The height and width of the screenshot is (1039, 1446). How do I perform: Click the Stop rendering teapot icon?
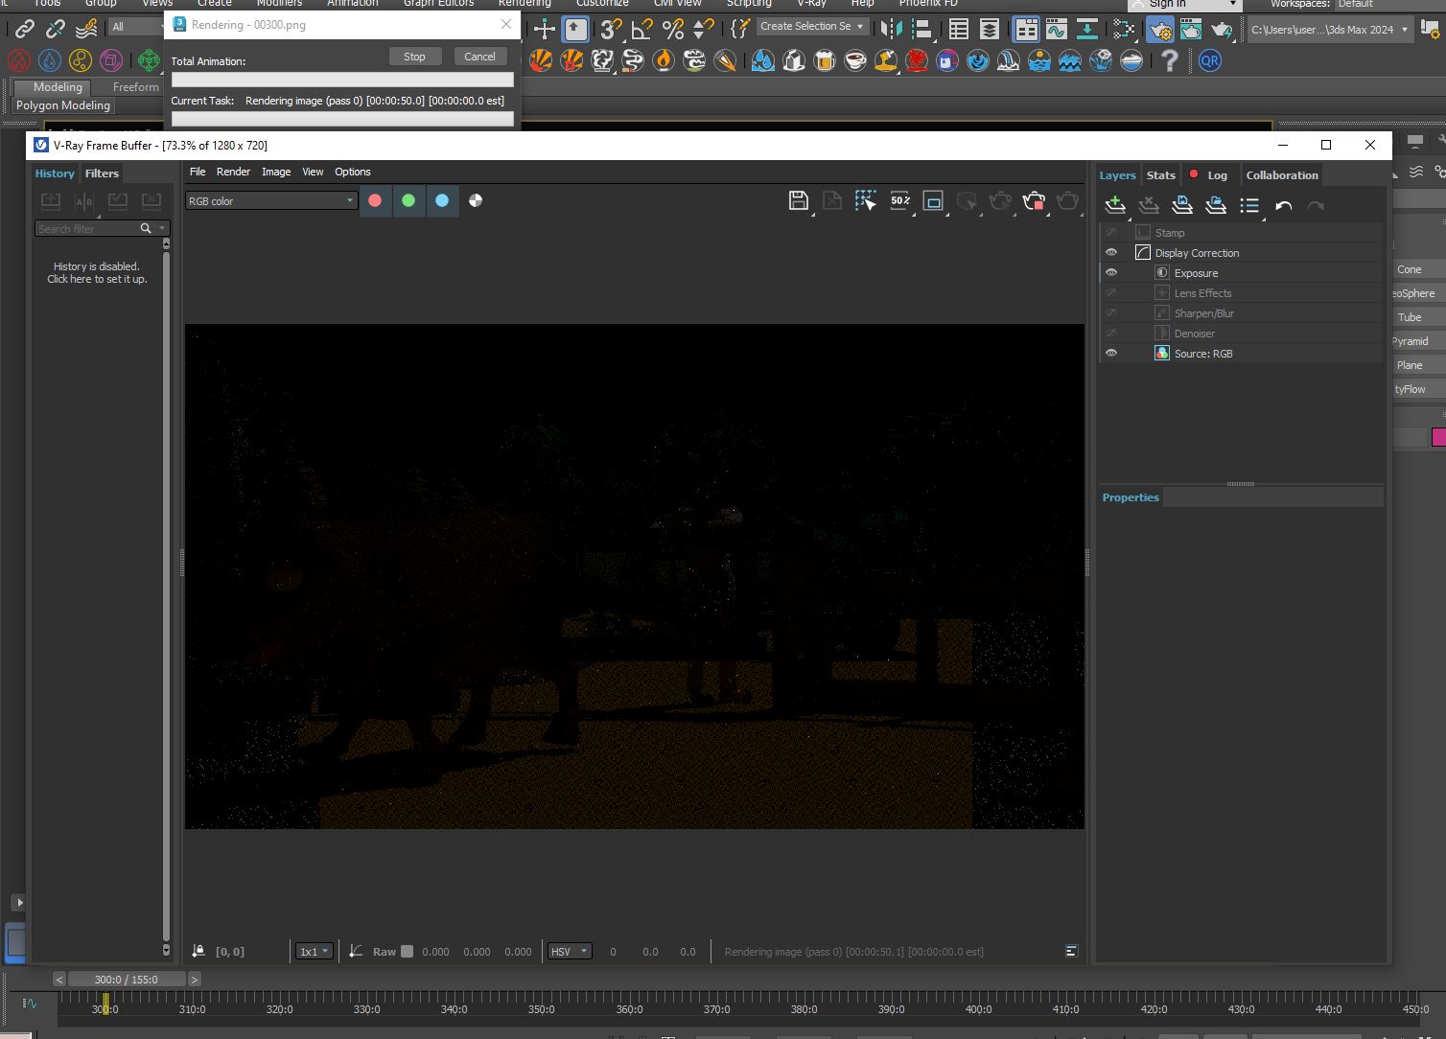1034,200
